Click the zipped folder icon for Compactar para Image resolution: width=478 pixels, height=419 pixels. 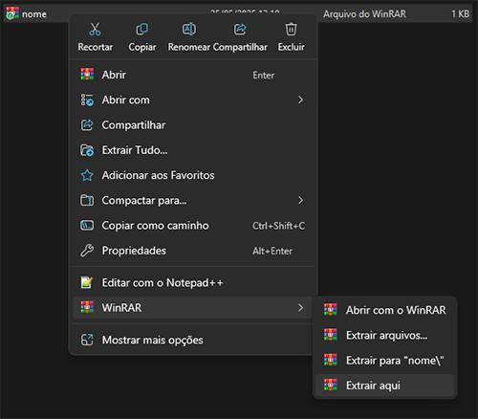click(87, 200)
